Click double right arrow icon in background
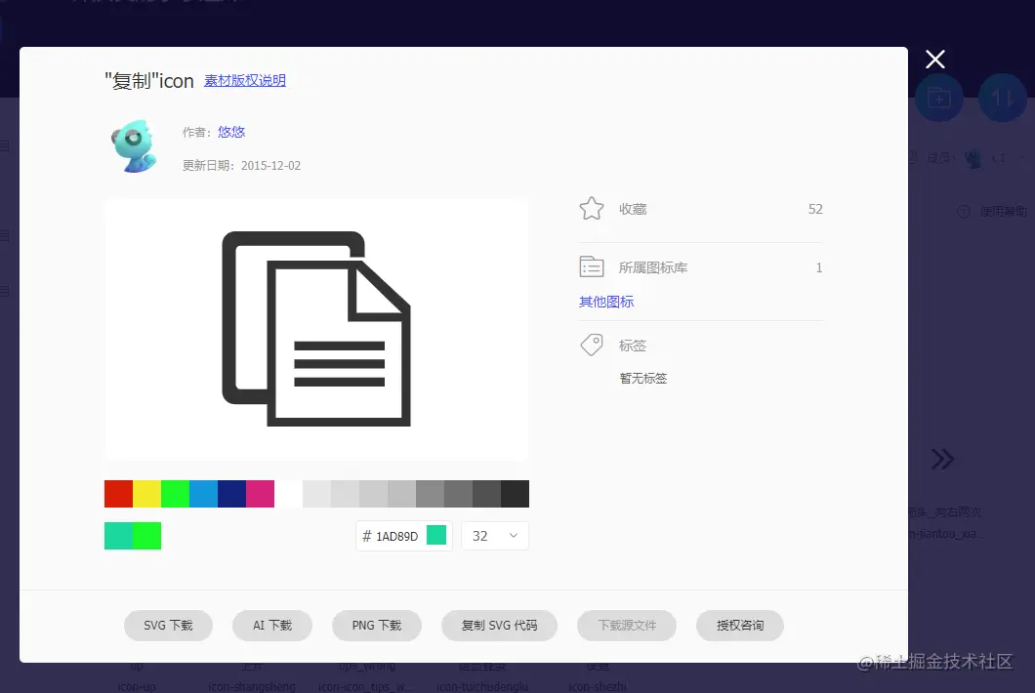 tap(942, 459)
